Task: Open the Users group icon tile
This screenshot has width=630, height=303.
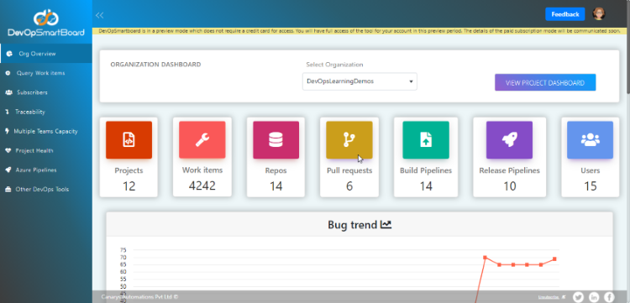Action: pyautogui.click(x=591, y=139)
